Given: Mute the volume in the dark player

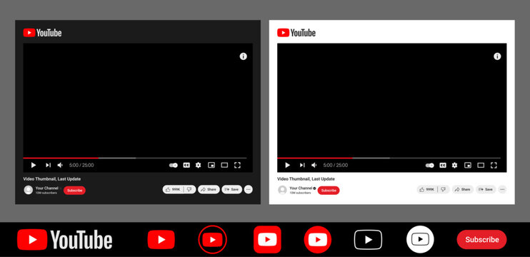Looking at the screenshot, I should [x=60, y=165].
